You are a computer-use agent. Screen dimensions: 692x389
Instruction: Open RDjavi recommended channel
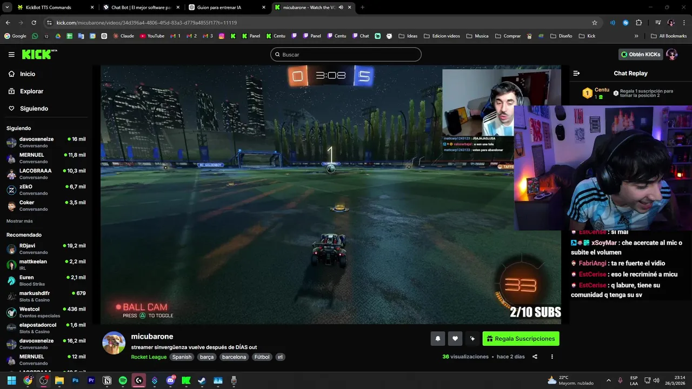click(46, 249)
